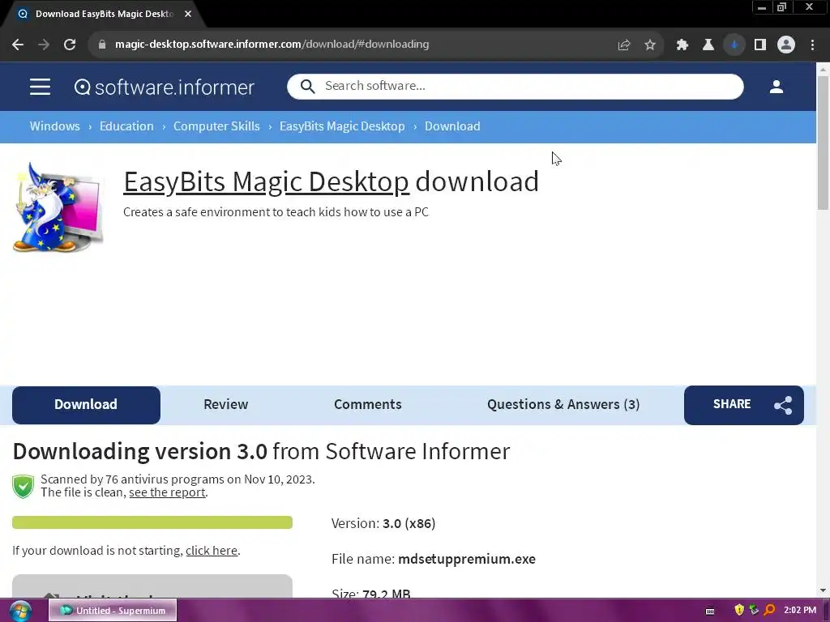
Task: Click the Download breadcrumb
Action: click(452, 126)
